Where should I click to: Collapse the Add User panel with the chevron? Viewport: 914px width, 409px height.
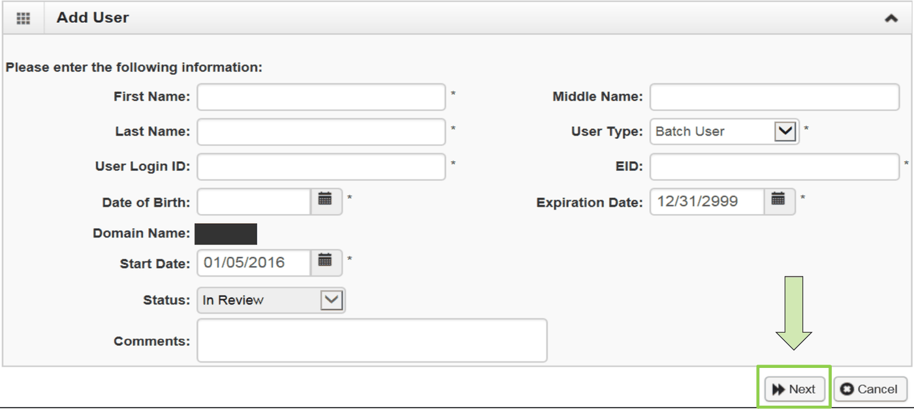pyautogui.click(x=891, y=18)
